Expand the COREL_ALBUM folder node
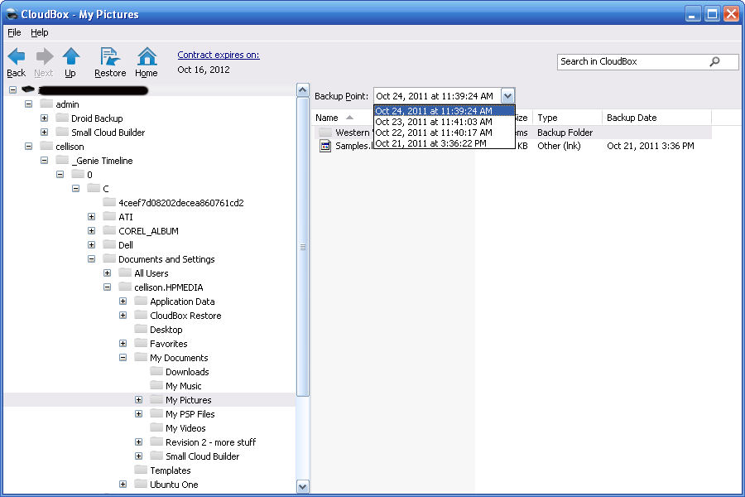Viewport: 745px width, 497px height. [91, 230]
